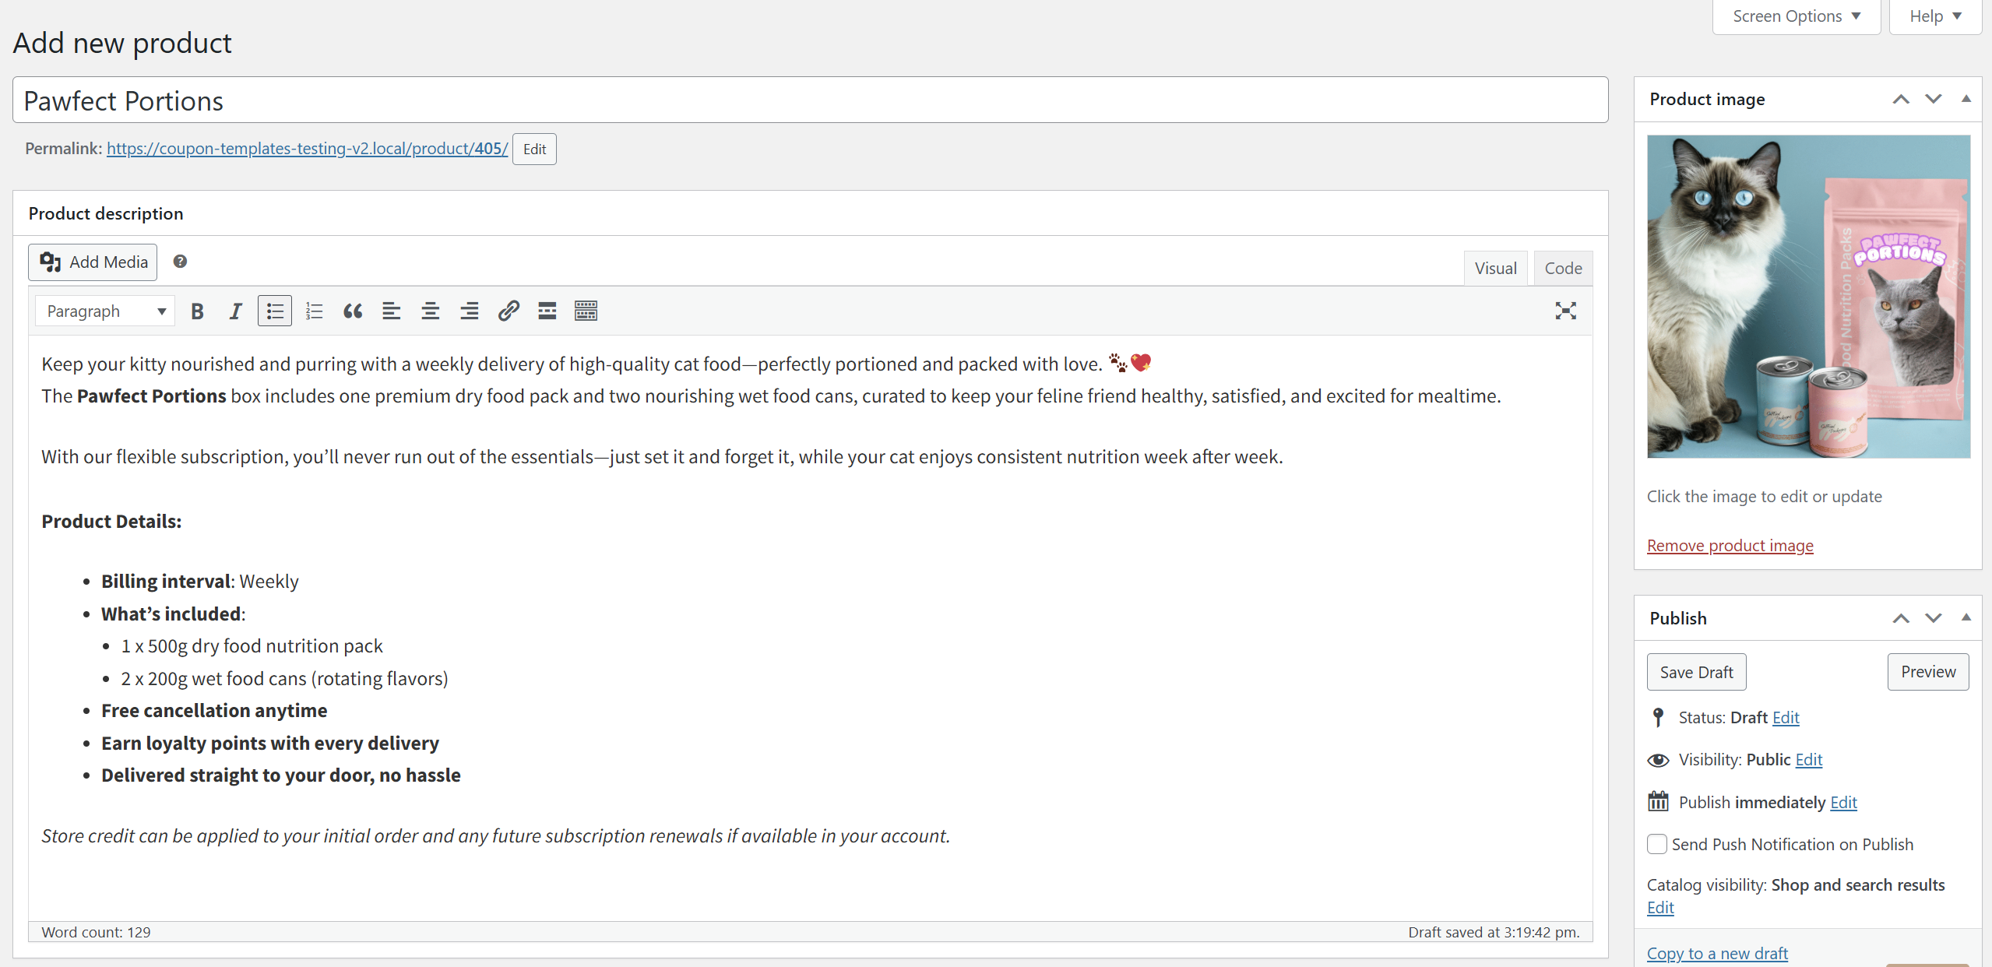Click Edit next to the permalink

[x=534, y=149]
